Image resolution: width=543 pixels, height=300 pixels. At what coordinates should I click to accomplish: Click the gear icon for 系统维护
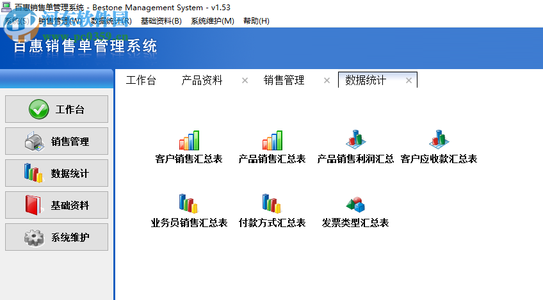click(34, 237)
